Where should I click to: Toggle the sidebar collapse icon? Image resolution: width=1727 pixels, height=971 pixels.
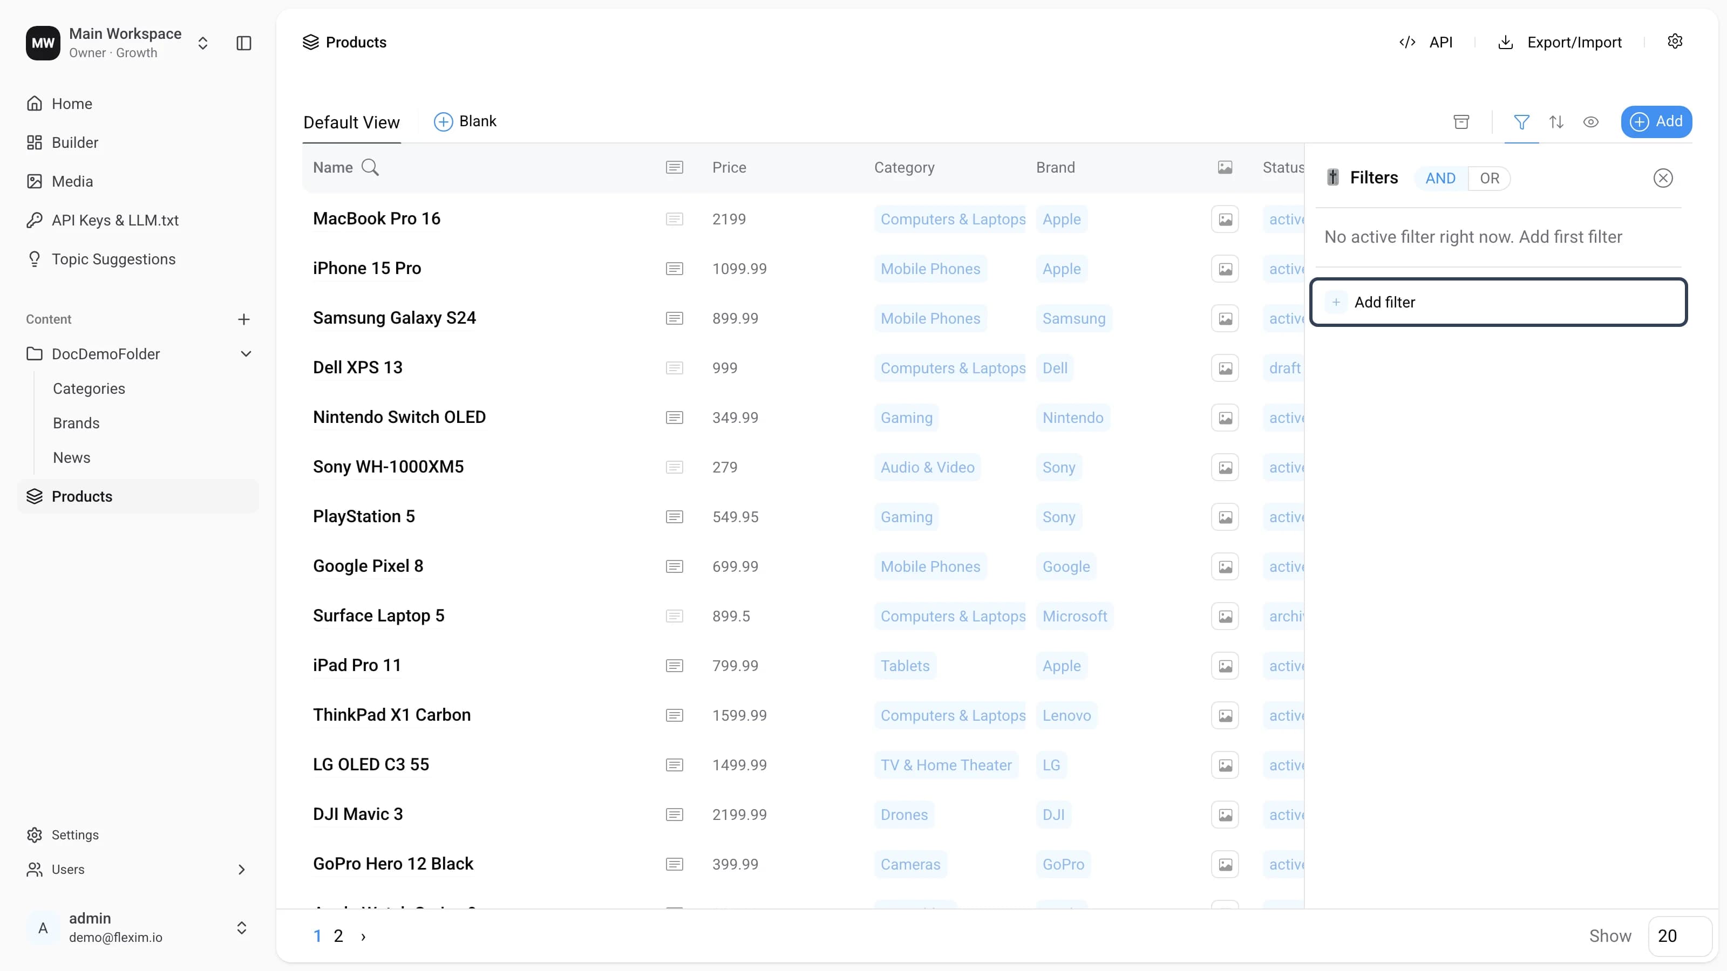point(244,43)
